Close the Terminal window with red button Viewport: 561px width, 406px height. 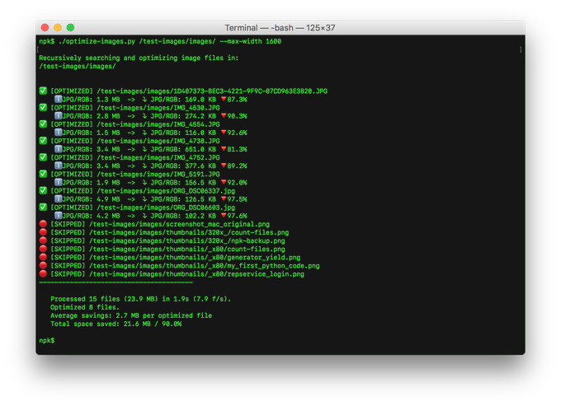tap(46, 27)
